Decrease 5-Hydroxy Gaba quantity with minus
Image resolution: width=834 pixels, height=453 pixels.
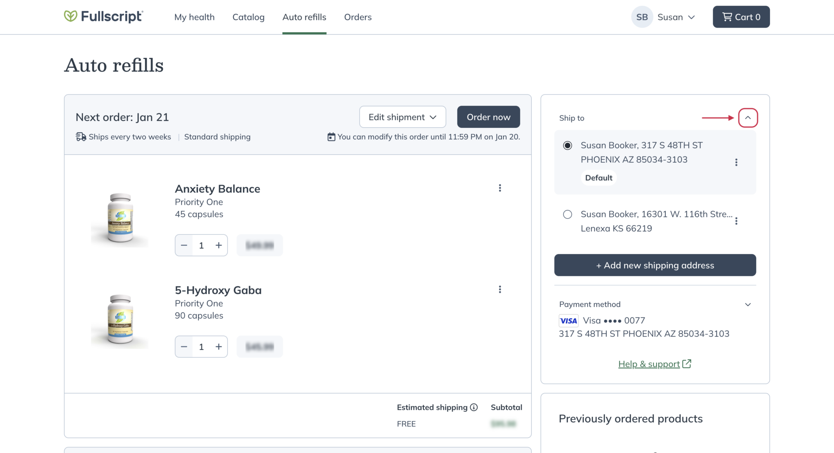(x=184, y=347)
